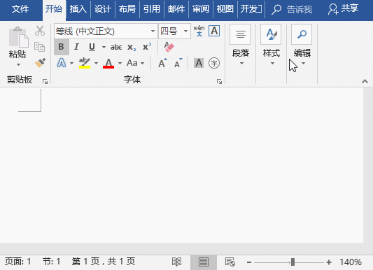The width and height of the screenshot is (373, 270).
Task: Switch to 审阅 Review tab
Action: click(x=201, y=9)
